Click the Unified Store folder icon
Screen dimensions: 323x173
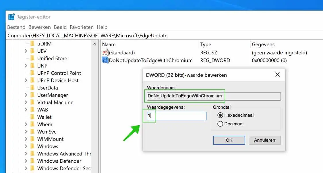coord(32,58)
